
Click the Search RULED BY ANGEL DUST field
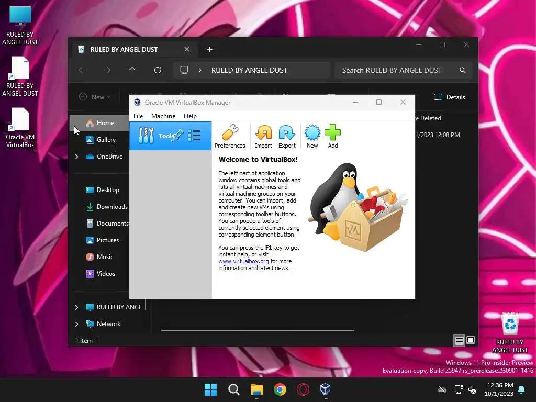pos(404,70)
